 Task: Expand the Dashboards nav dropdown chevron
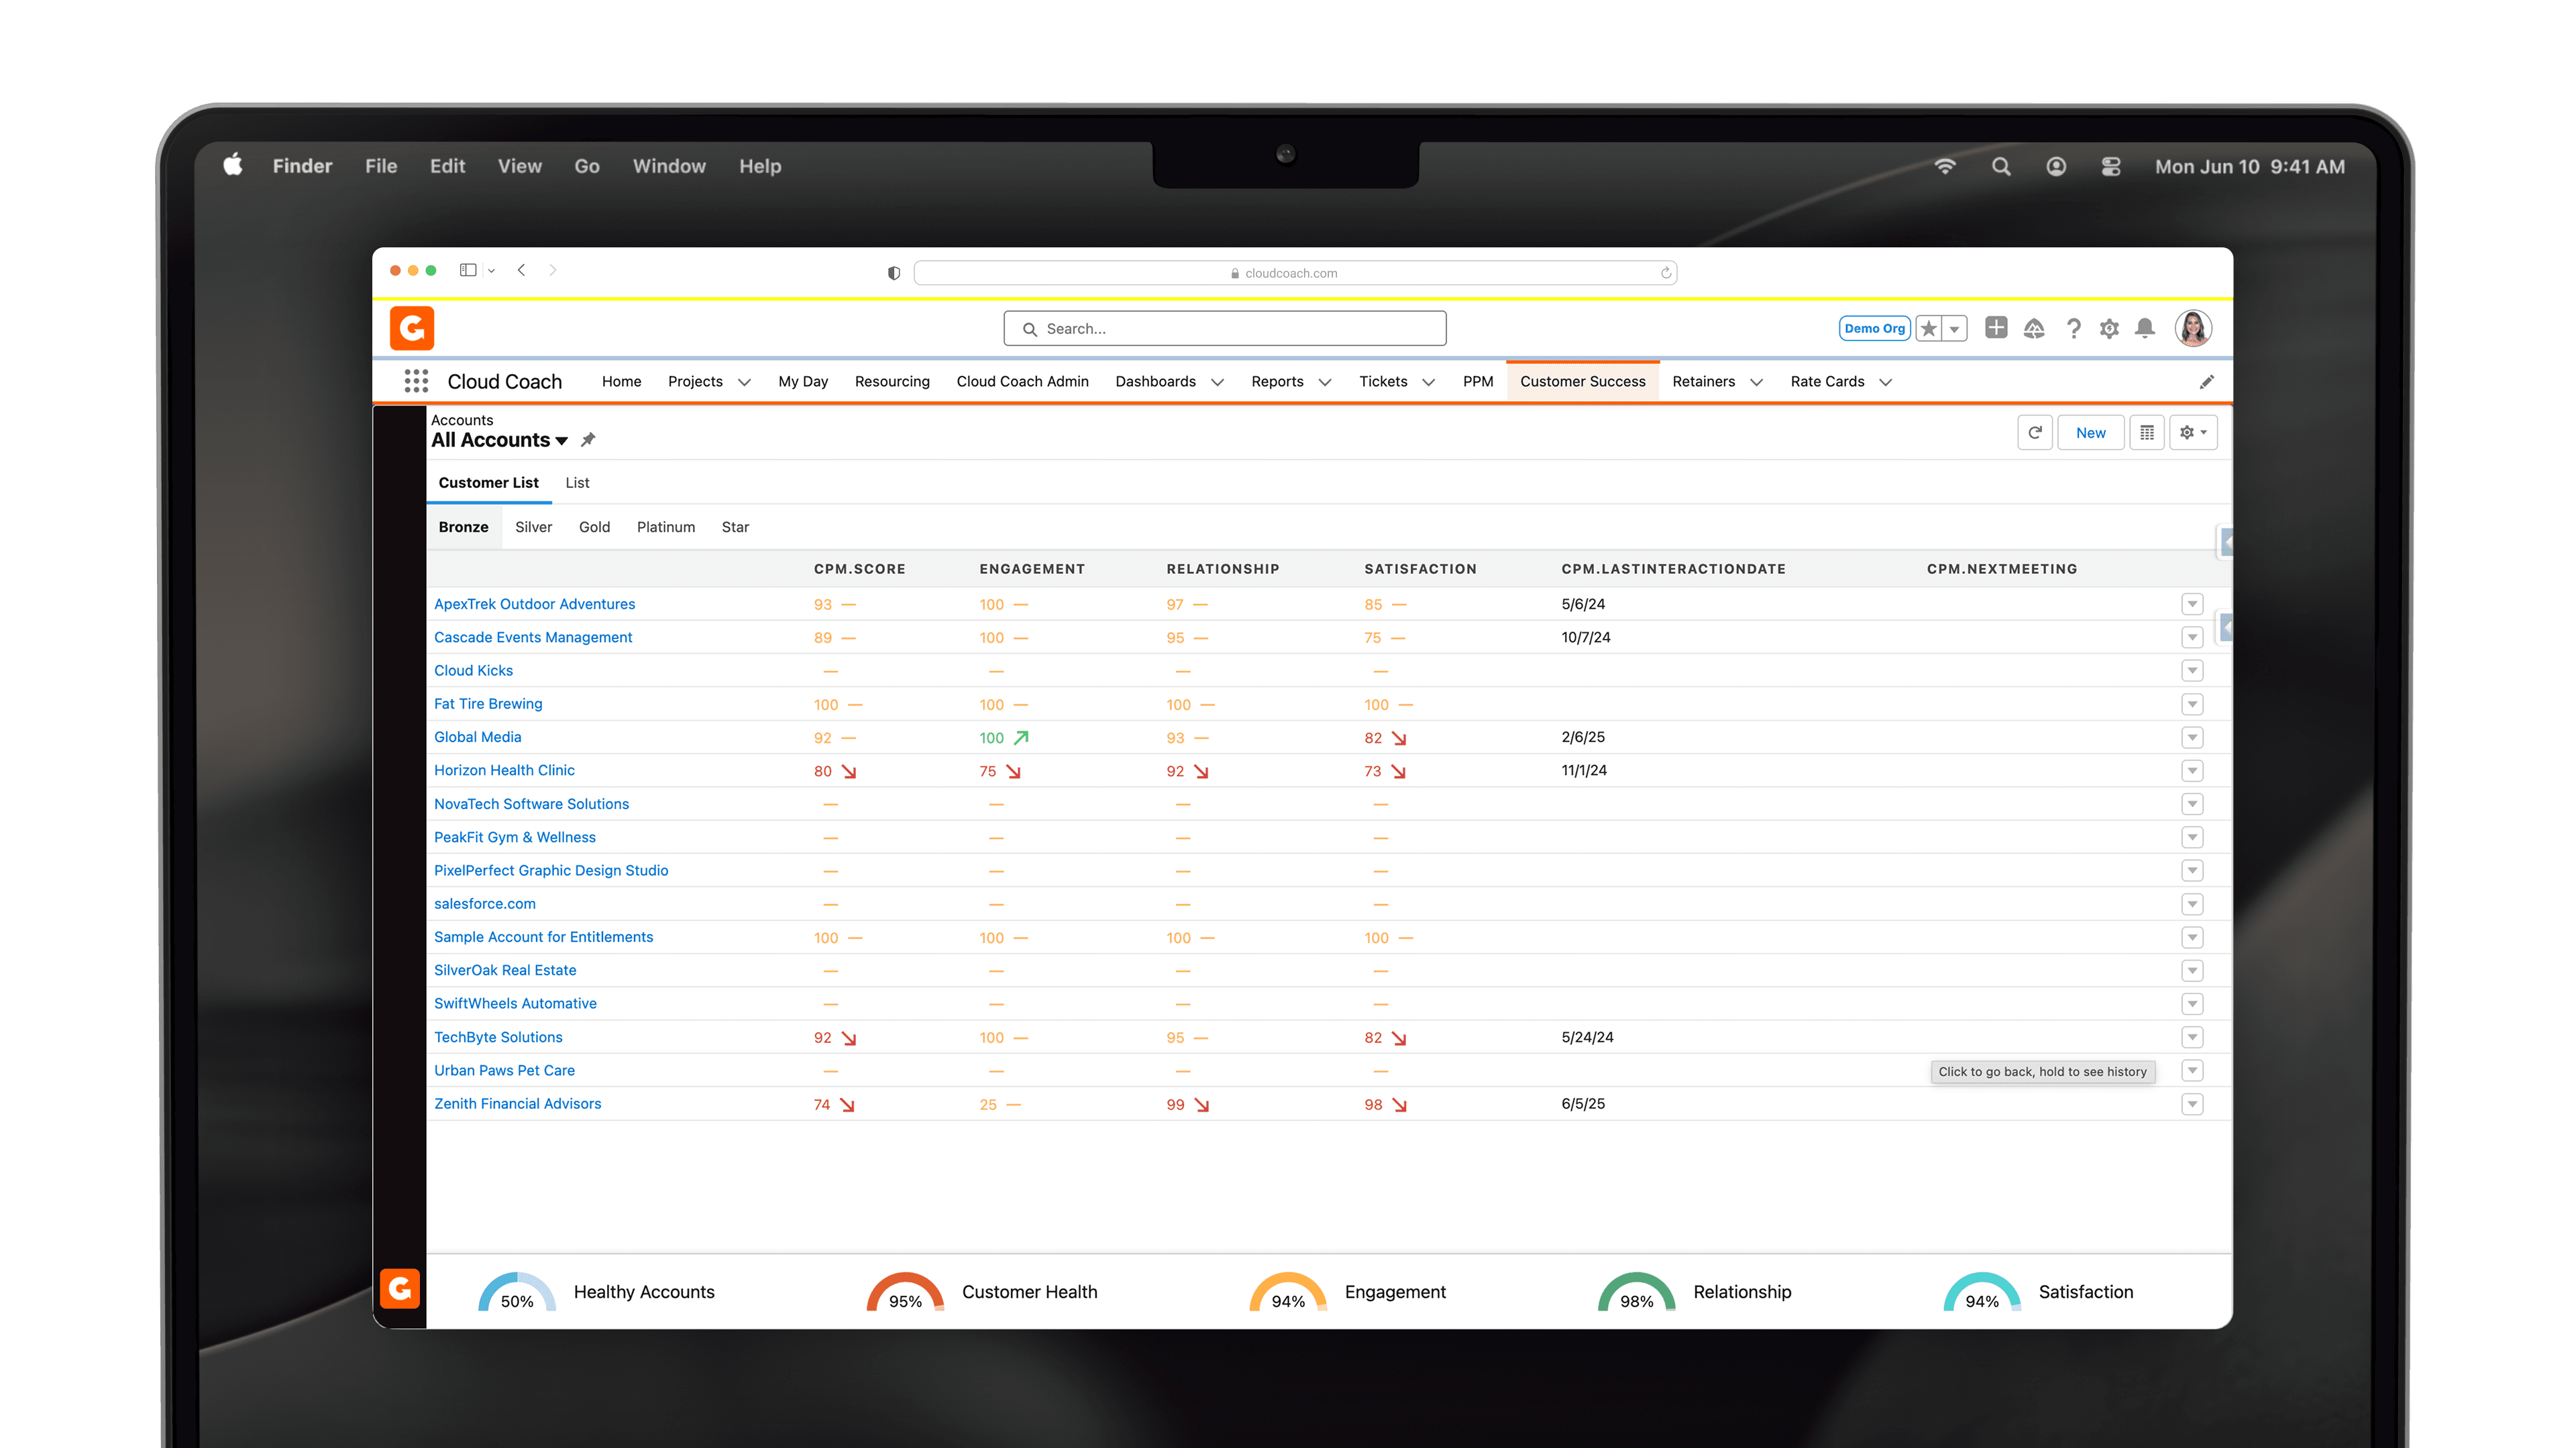coord(1217,381)
